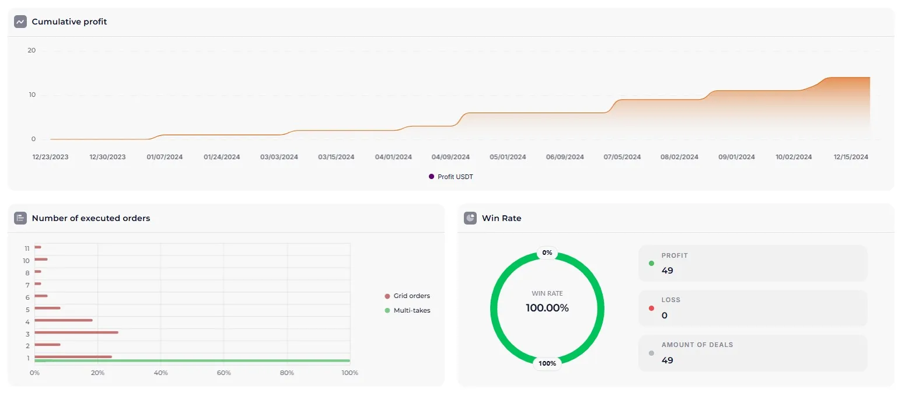Screen dimensions: 905x396
Task: Click the Cumulative profit chart icon
Action: click(x=20, y=22)
